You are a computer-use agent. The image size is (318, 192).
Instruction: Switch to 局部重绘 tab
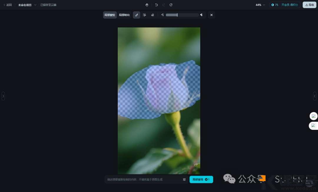pos(110,15)
